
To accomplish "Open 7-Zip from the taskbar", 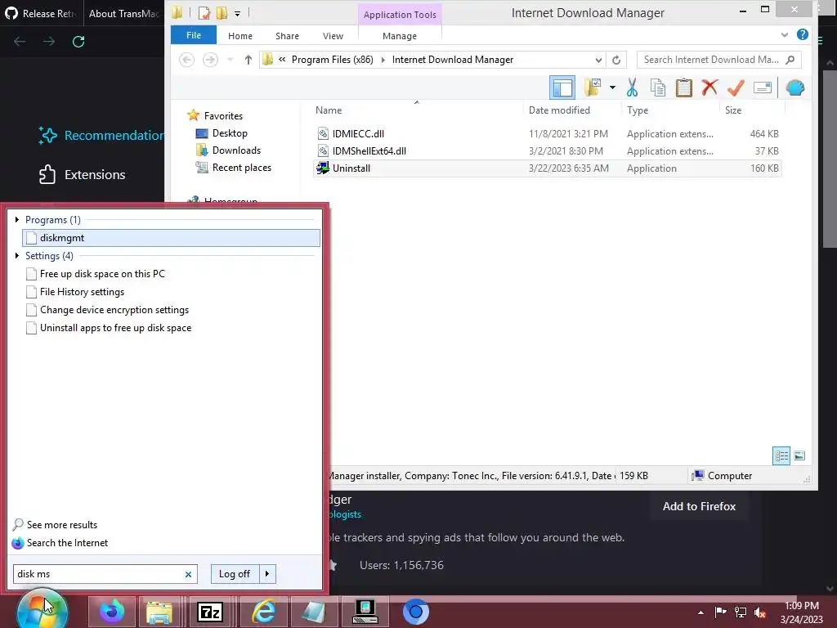I will pyautogui.click(x=209, y=612).
